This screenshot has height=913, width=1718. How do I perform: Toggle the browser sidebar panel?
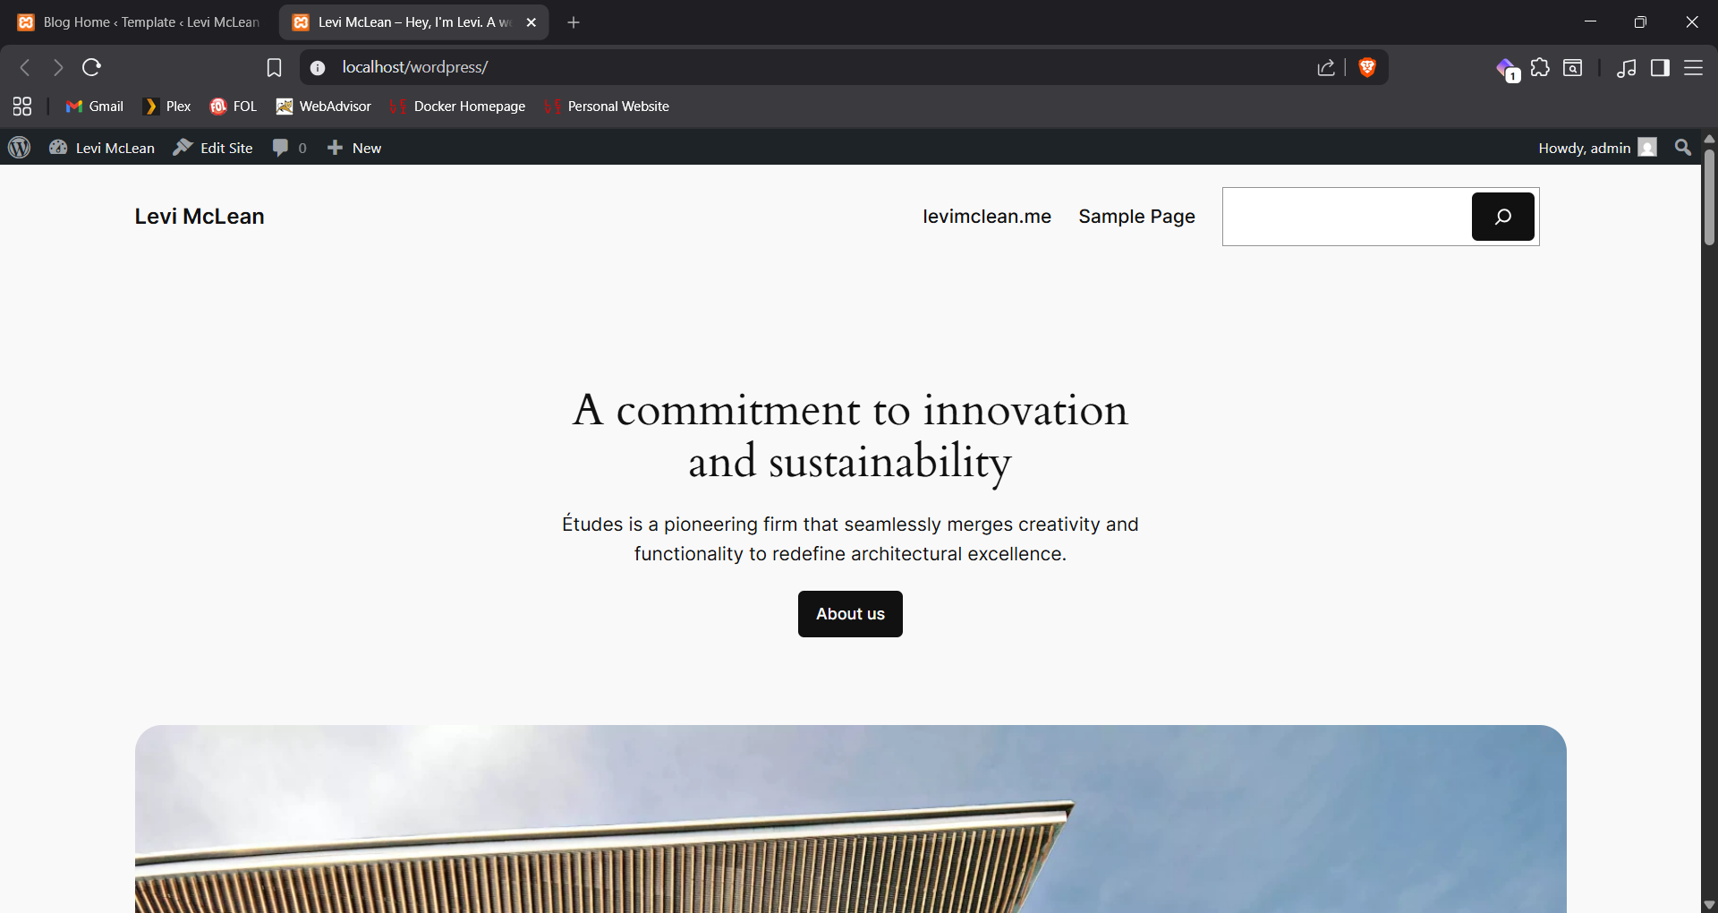1660,67
